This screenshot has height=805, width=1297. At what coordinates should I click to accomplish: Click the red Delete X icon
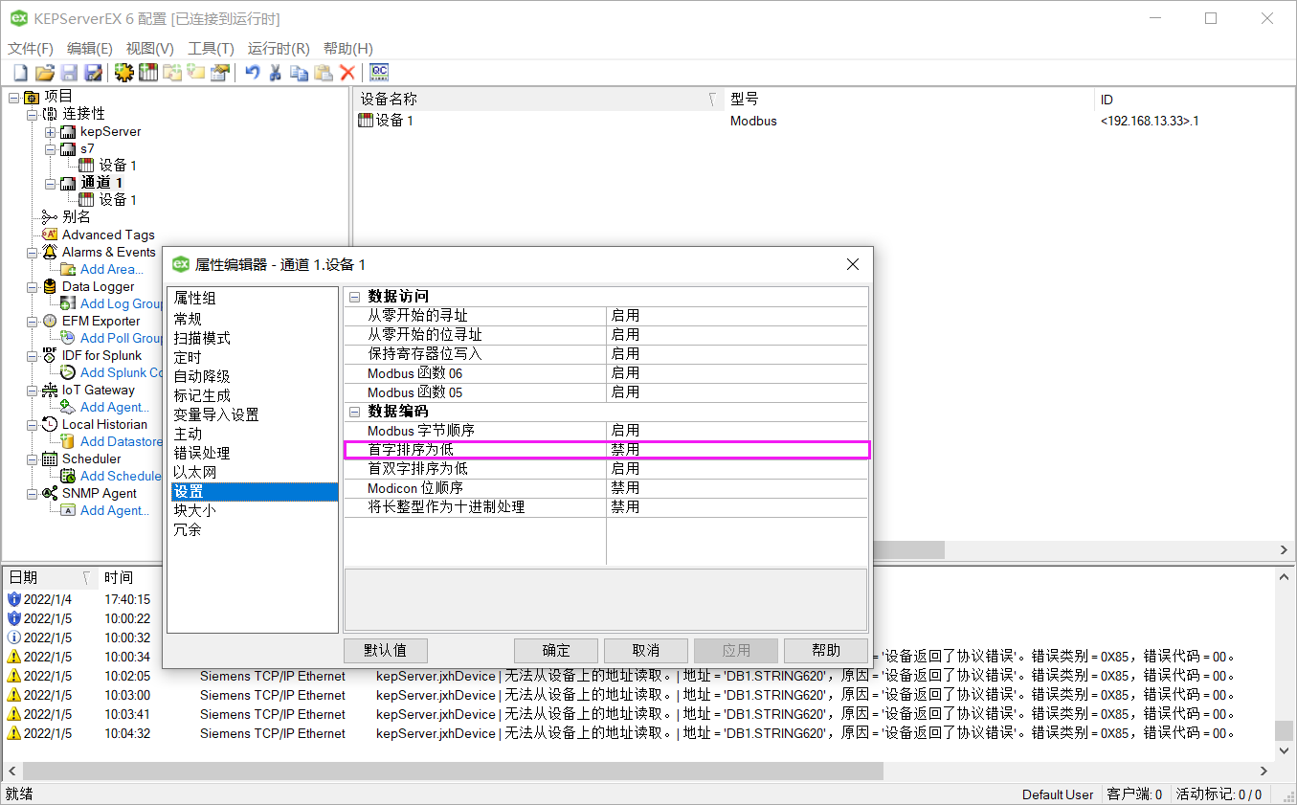(347, 72)
